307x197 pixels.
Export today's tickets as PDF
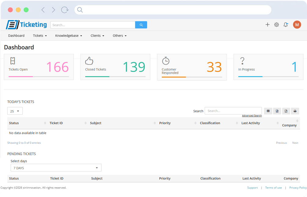coord(286,111)
